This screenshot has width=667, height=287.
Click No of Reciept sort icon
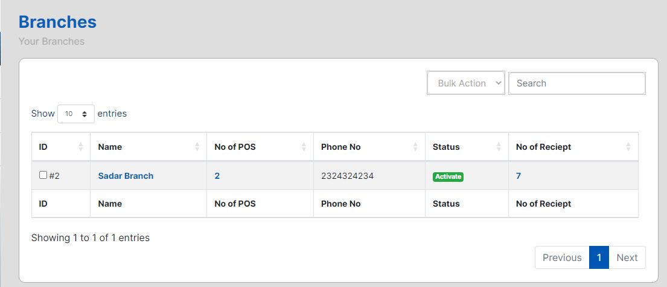coord(628,147)
